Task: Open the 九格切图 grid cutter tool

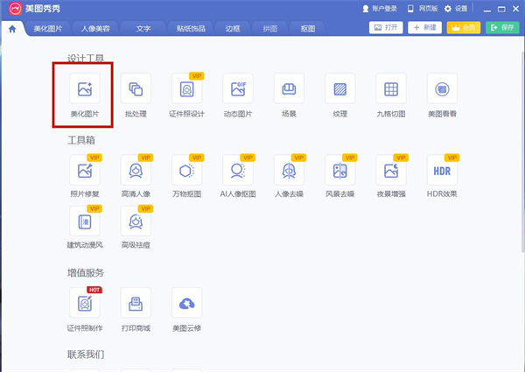Action: 391,88
